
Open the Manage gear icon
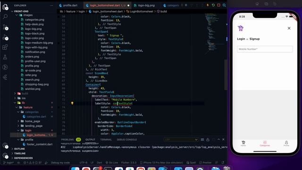(5, 155)
